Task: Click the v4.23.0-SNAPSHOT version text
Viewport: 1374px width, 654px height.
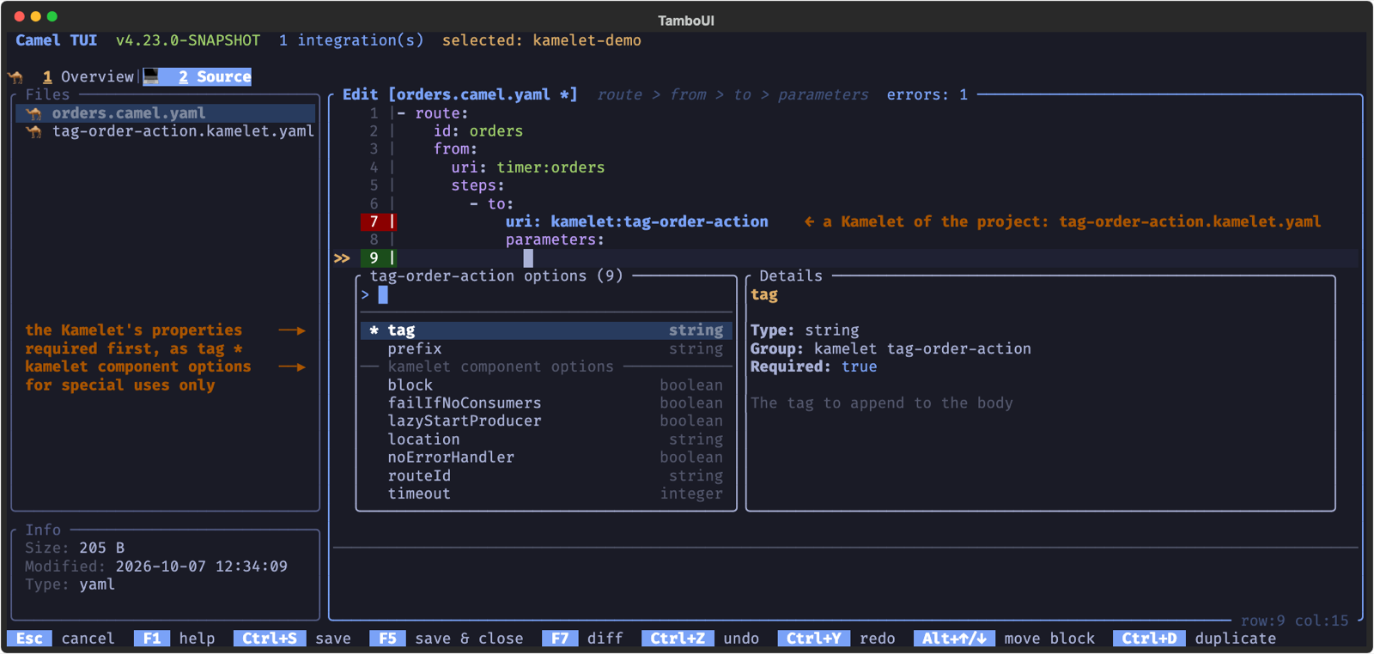Action: click(188, 40)
